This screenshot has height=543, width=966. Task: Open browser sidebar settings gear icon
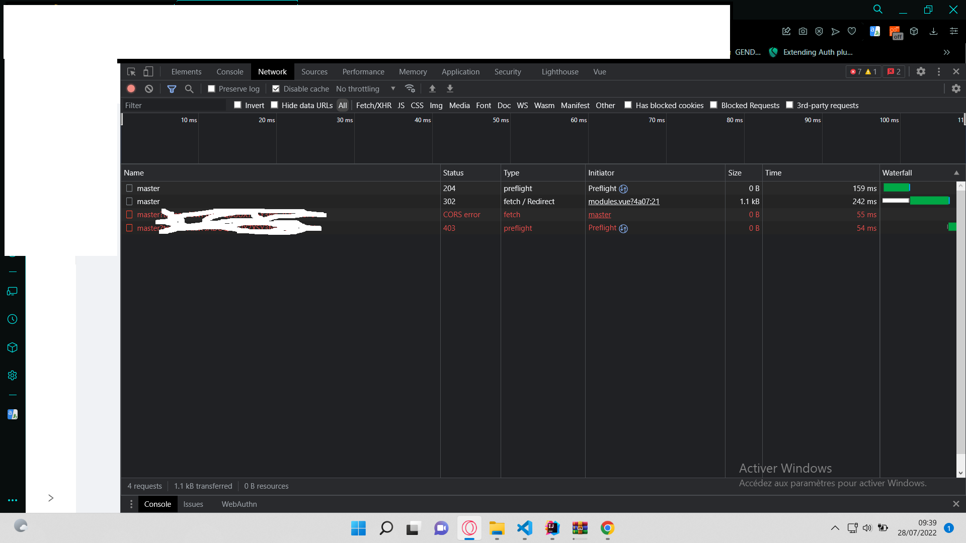[13, 376]
